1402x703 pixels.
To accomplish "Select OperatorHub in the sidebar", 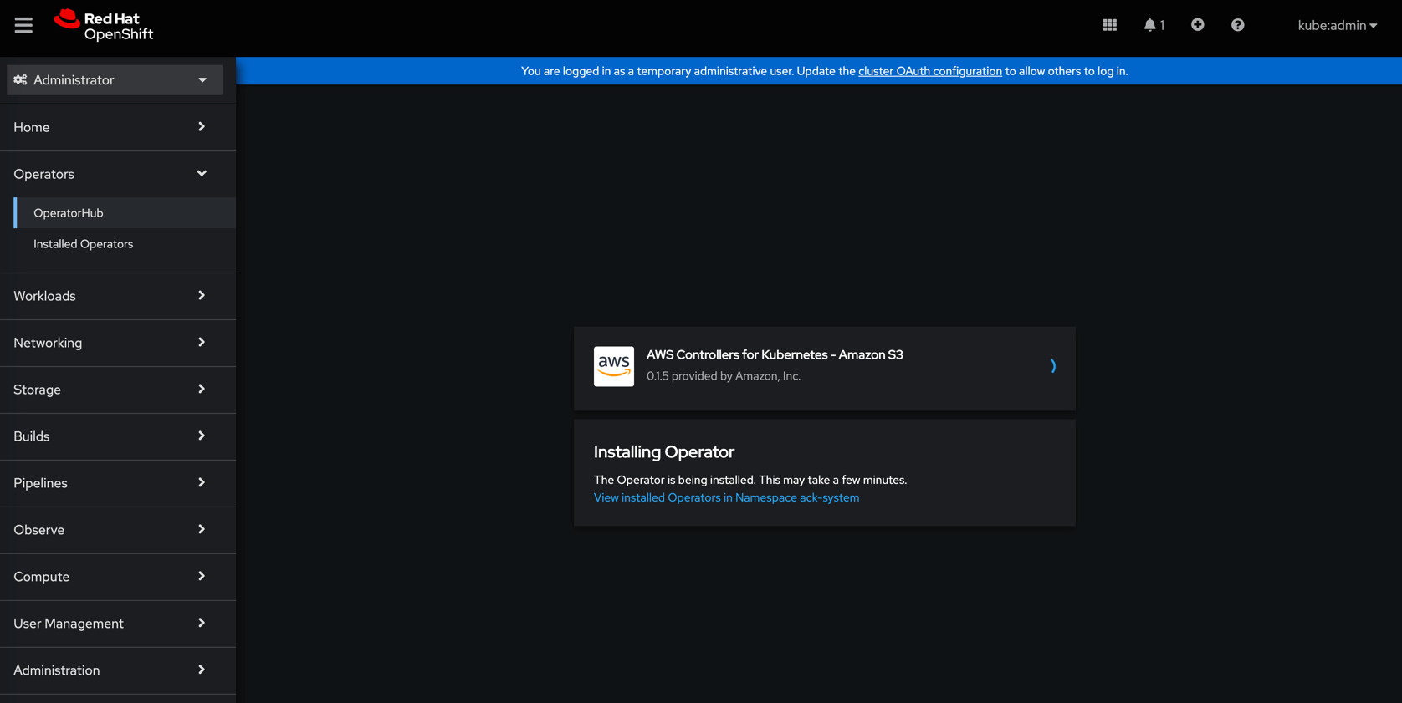I will pos(69,213).
